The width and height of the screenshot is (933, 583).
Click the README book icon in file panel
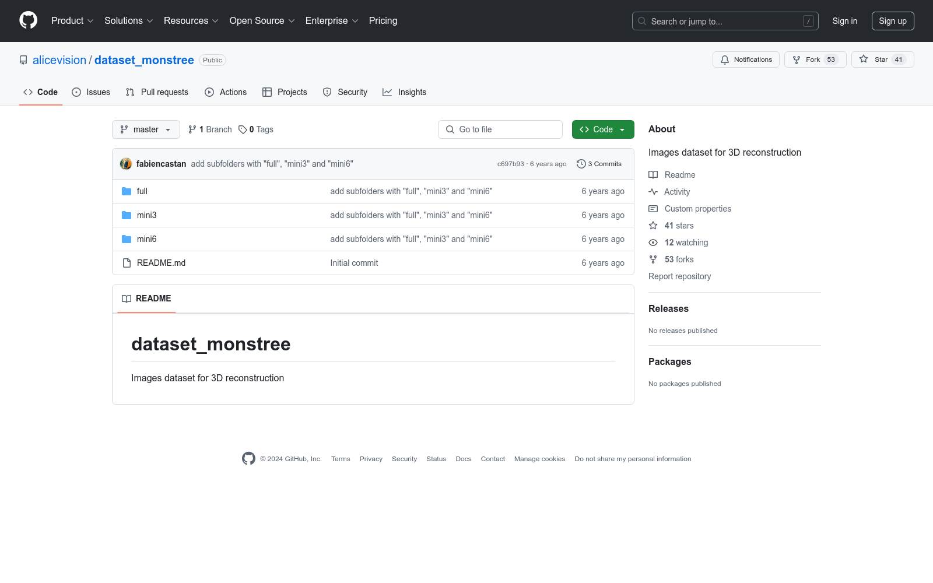[127, 298]
